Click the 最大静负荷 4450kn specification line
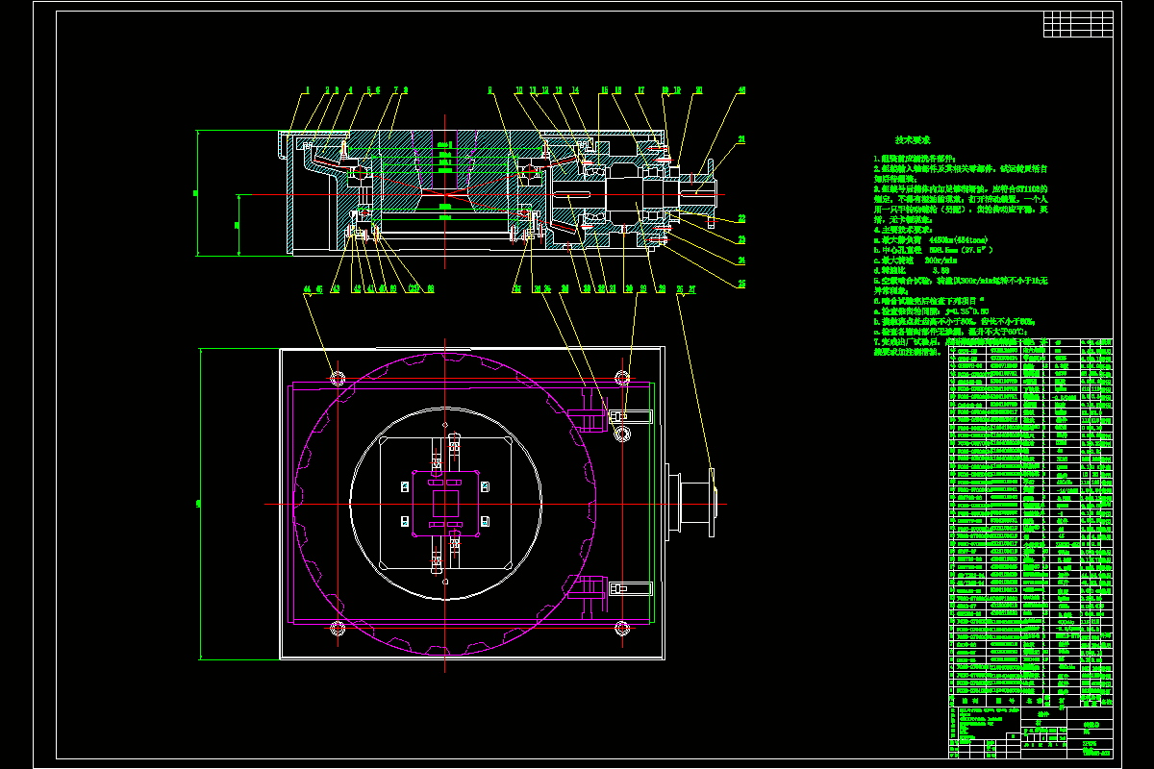This screenshot has height=769, width=1154. [x=930, y=240]
